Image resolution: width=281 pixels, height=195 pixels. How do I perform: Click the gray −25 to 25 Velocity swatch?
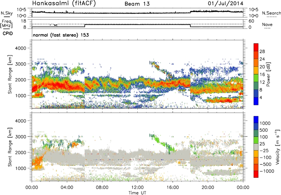[x=256, y=147]
